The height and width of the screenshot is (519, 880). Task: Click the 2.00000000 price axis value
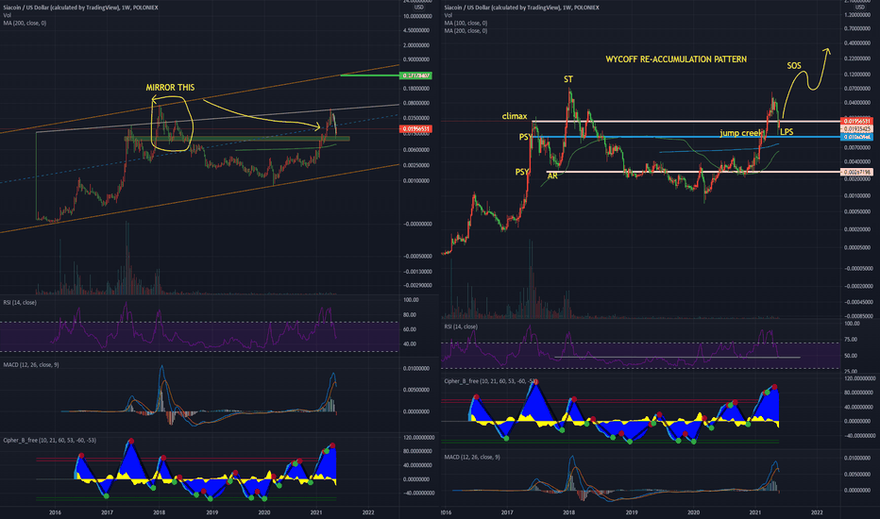click(417, 45)
